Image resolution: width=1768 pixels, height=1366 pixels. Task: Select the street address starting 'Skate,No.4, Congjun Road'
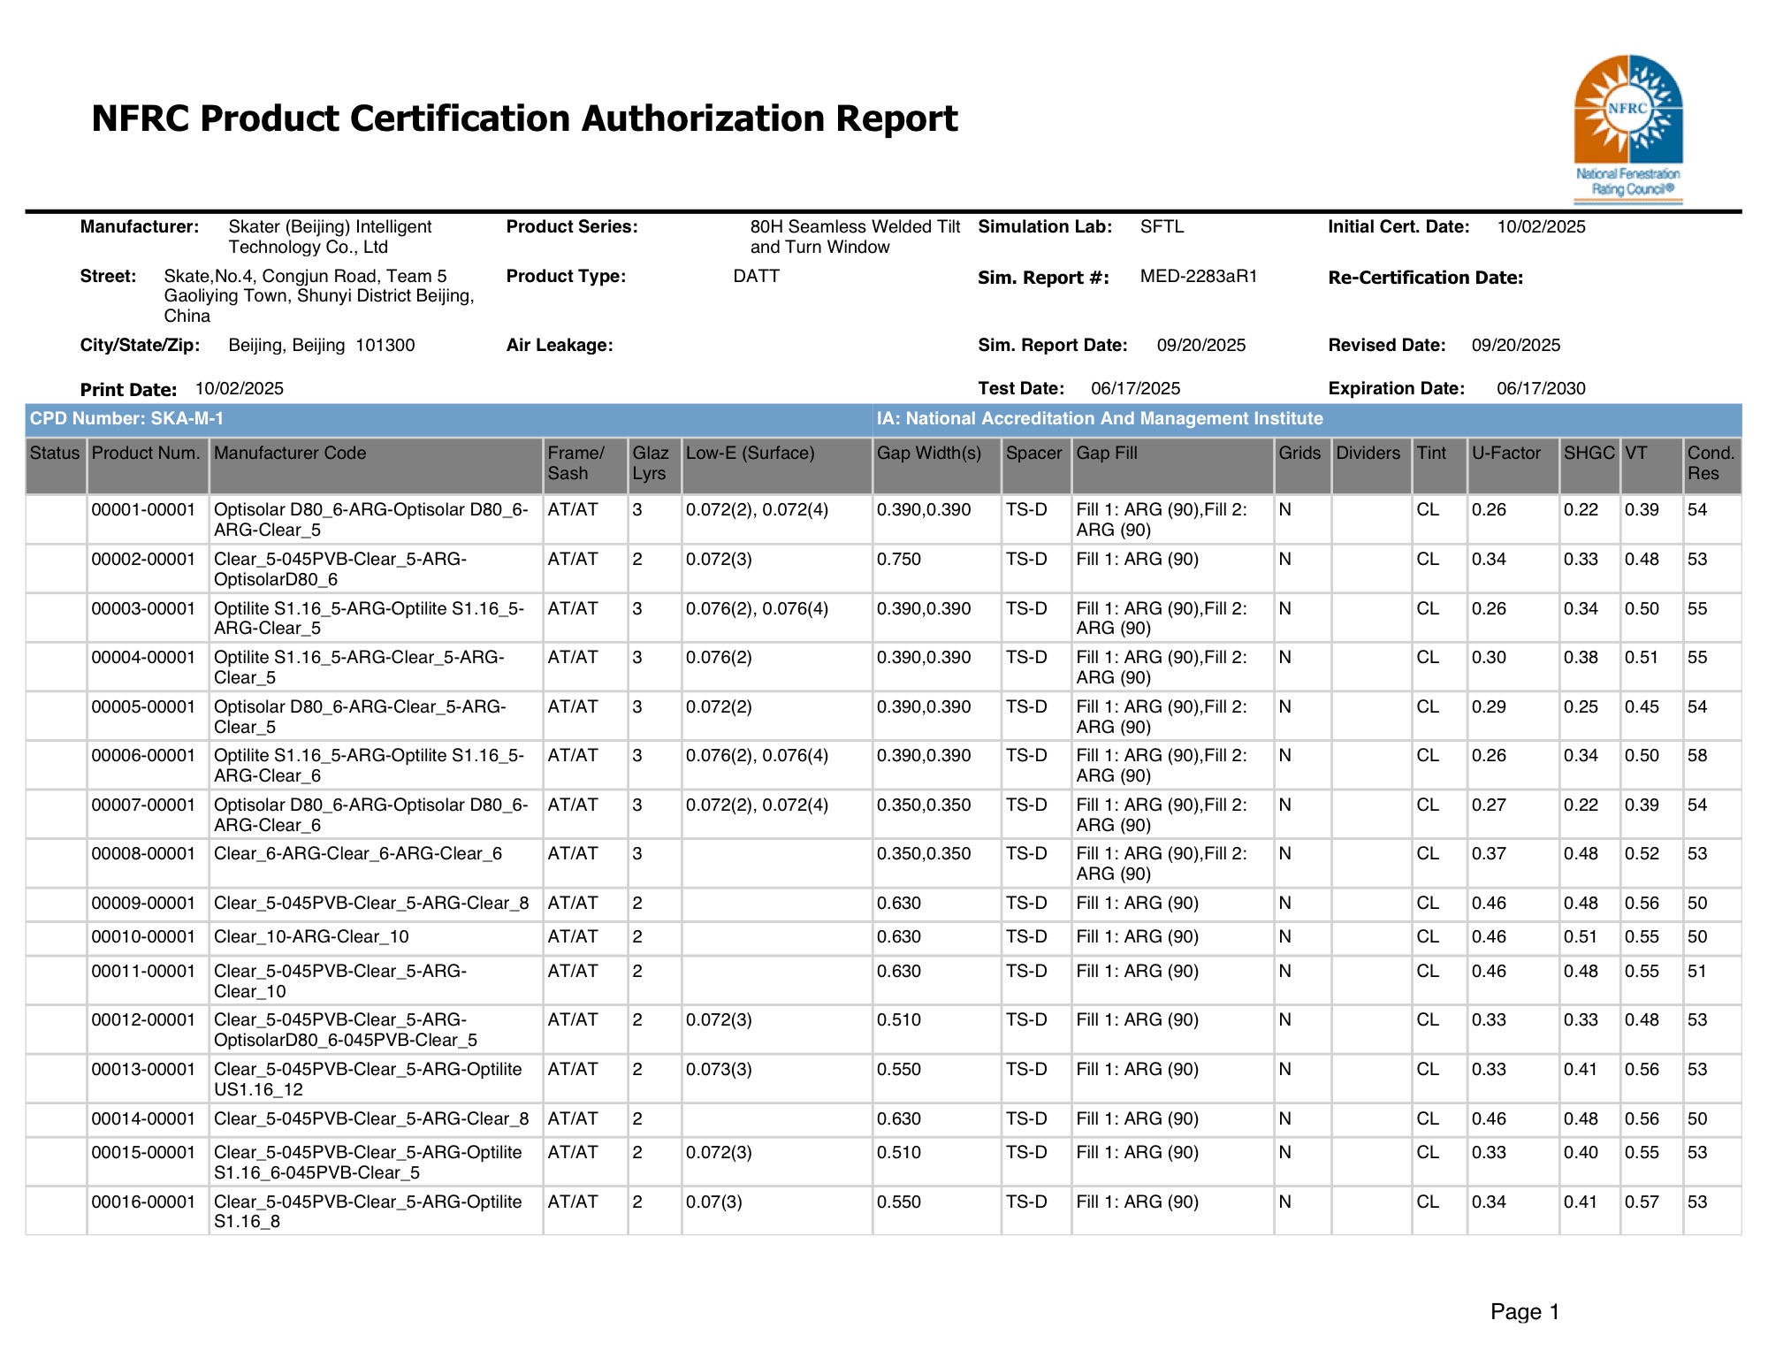pyautogui.click(x=319, y=296)
